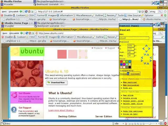Image resolution: width=168 pixels, height=126 pixels.
Task: Open the Cookies dropdown
Action: (19, 15)
